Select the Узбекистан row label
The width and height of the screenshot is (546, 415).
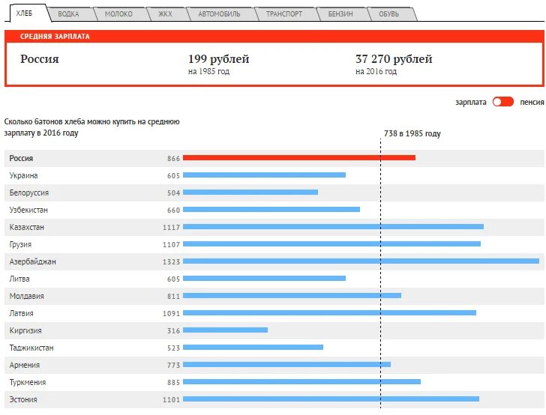pyautogui.click(x=28, y=210)
